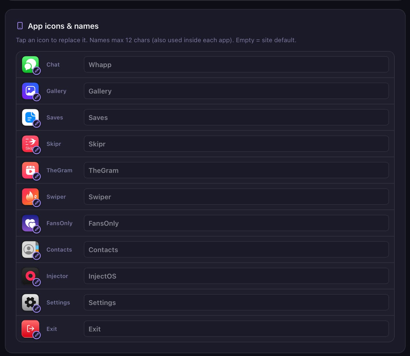The width and height of the screenshot is (410, 356).
Task: Click the phone icon beside section title
Action: tap(20, 26)
